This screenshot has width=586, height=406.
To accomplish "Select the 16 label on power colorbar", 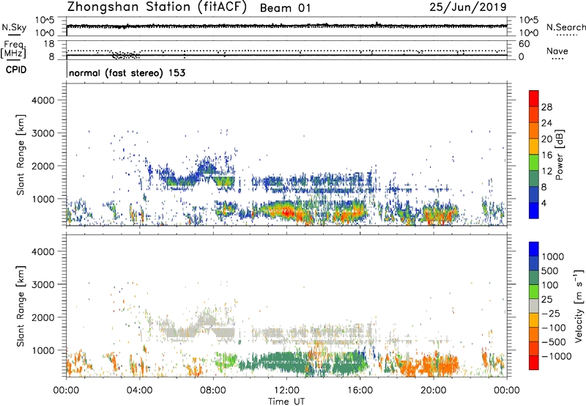I will 546,155.
